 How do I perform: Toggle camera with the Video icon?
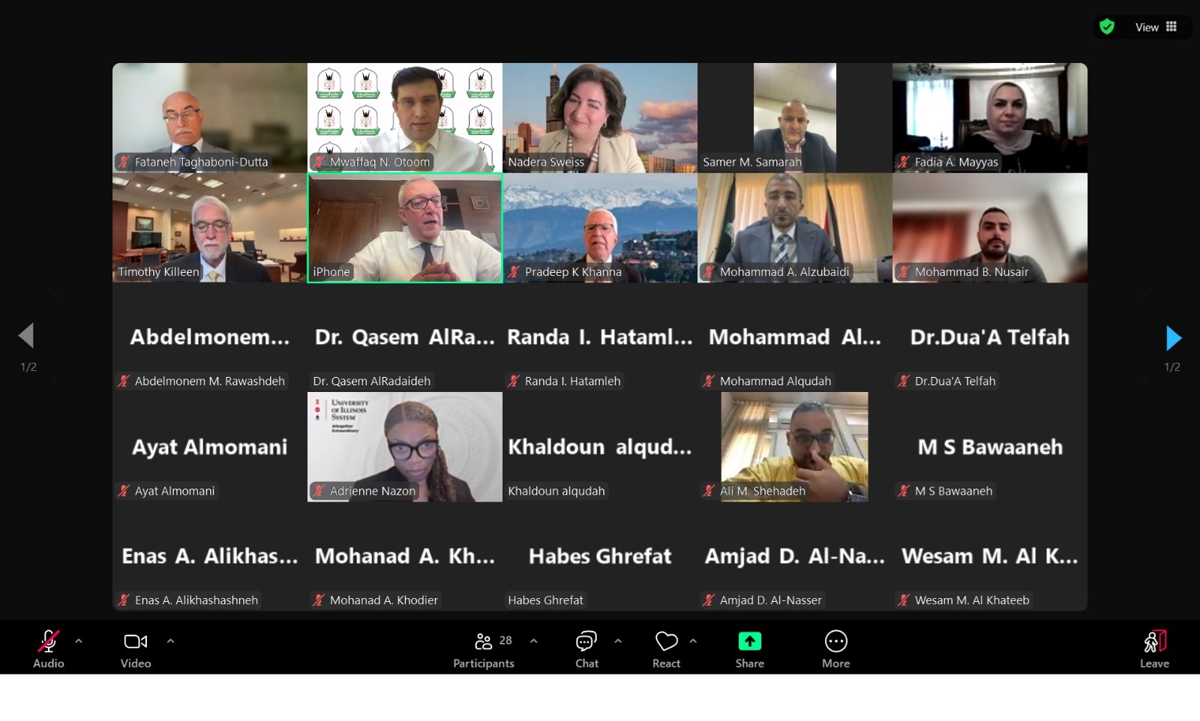[136, 642]
